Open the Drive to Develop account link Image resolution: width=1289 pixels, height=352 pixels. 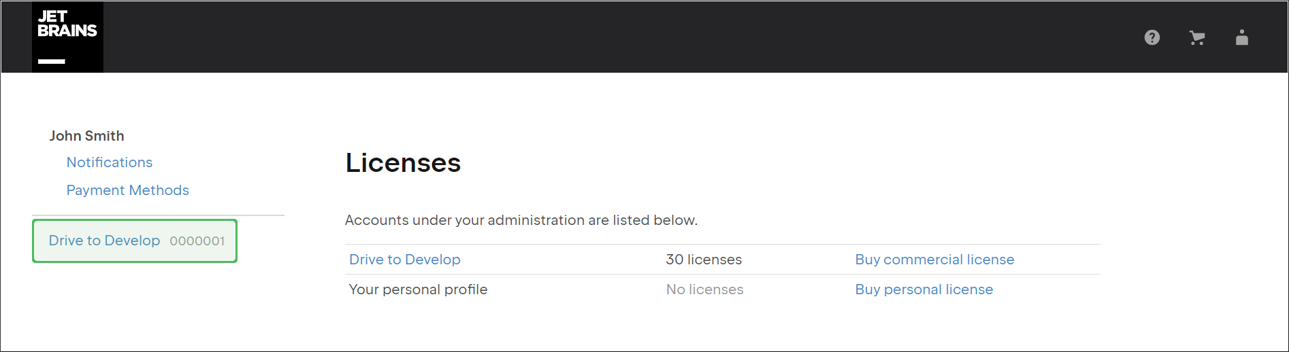point(404,260)
